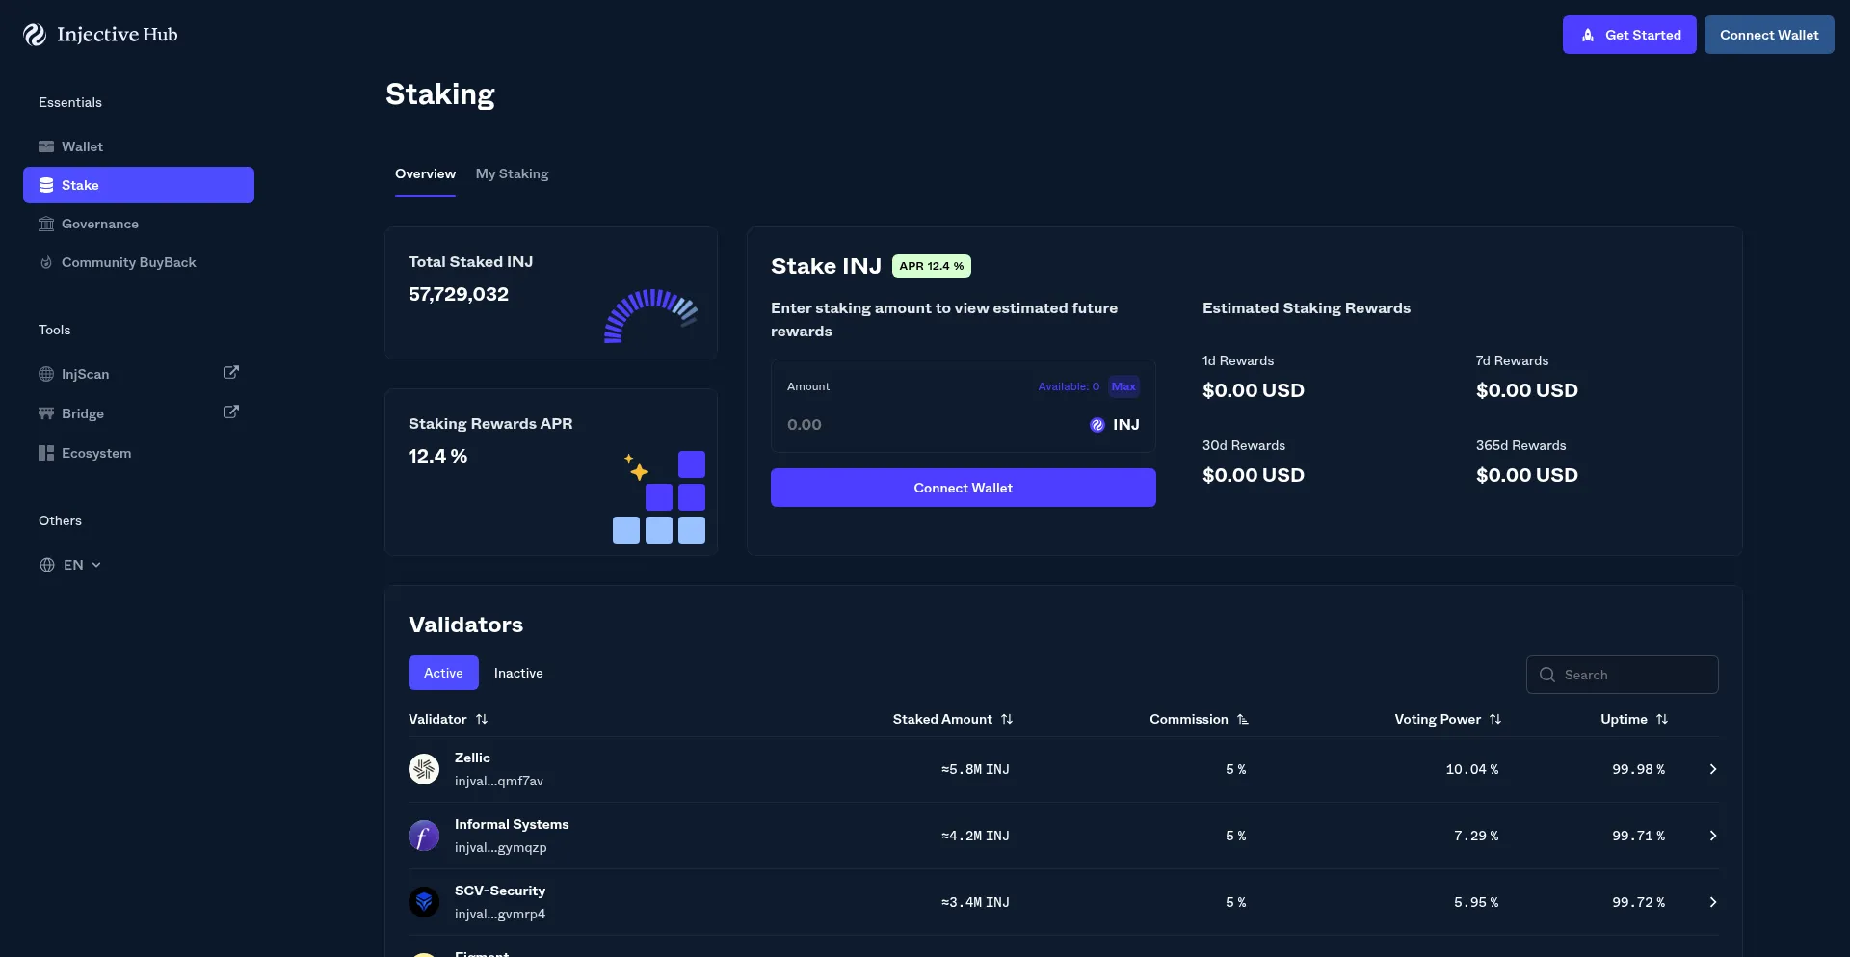This screenshot has width=1850, height=957.
Task: Click the InjScan globe icon
Action: [46, 374]
